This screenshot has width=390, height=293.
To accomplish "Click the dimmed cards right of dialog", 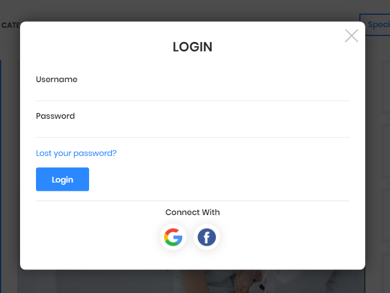I will coord(385,149).
